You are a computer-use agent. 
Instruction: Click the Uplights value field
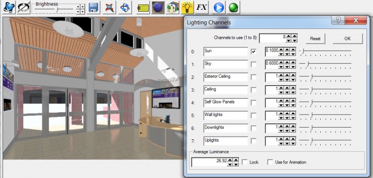pyautogui.click(x=272, y=141)
